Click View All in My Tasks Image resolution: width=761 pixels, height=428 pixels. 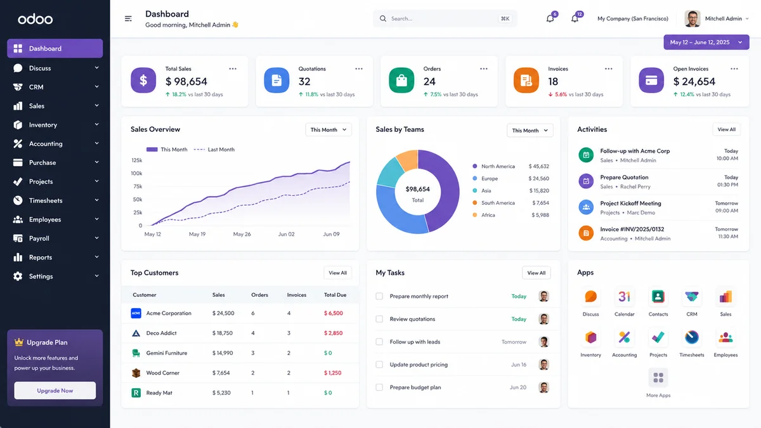point(537,273)
